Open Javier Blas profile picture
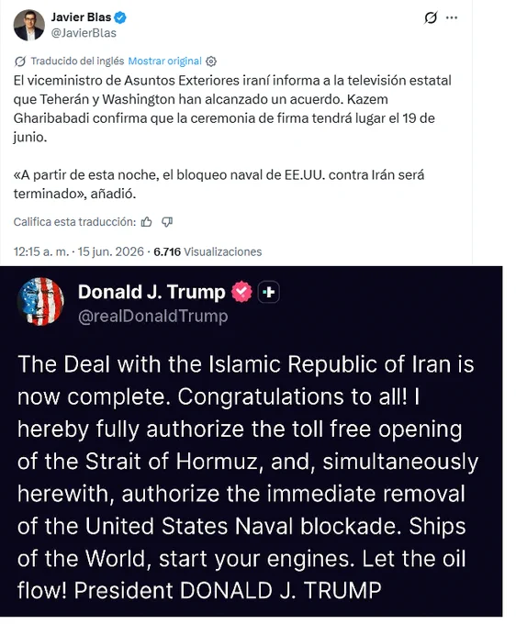This screenshot has width=516, height=624. (x=28, y=25)
